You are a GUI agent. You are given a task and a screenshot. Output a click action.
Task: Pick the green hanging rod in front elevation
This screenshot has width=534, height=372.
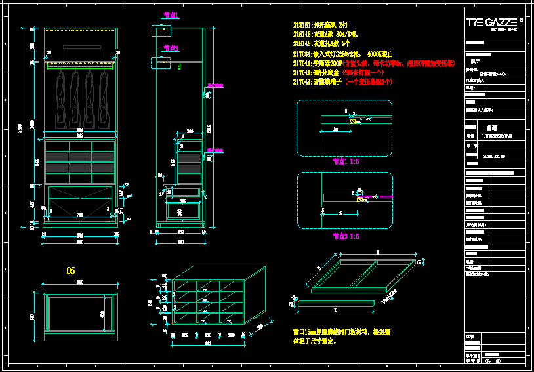[x=80, y=67]
